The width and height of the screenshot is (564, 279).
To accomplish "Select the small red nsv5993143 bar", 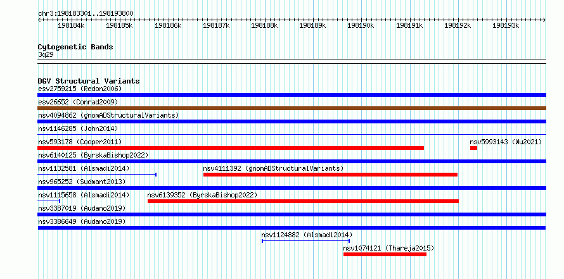I will click(x=474, y=148).
